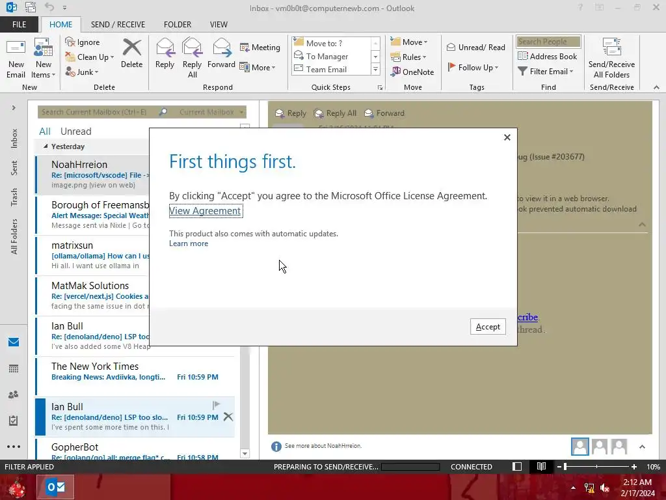666x500 pixels.
Task: Switch to the VIEW tab
Action: pos(219,25)
